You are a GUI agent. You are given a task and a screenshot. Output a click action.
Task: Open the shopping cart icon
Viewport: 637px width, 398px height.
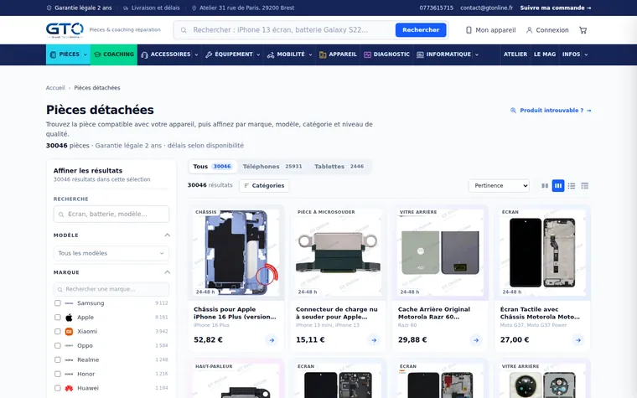pos(583,30)
